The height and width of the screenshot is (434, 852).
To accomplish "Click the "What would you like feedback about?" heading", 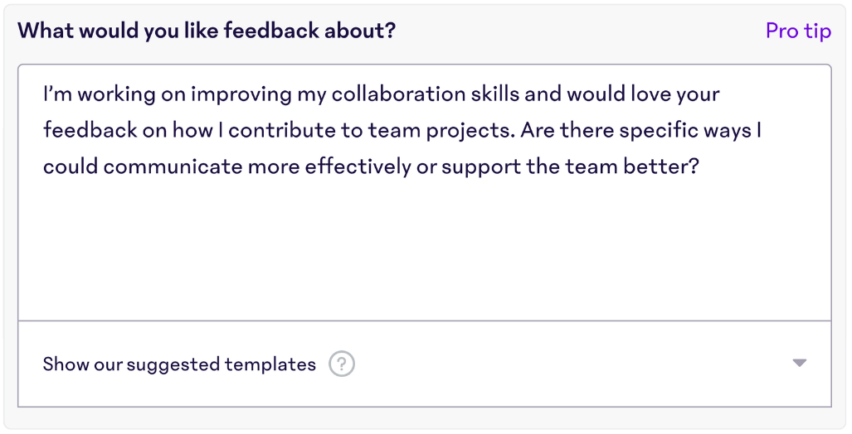I will click(x=207, y=31).
